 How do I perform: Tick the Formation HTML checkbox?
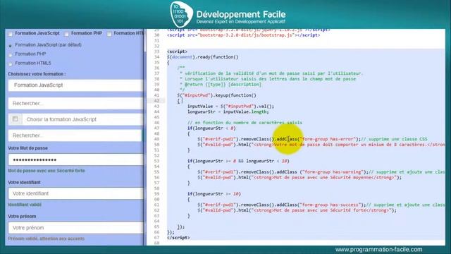click(x=109, y=34)
